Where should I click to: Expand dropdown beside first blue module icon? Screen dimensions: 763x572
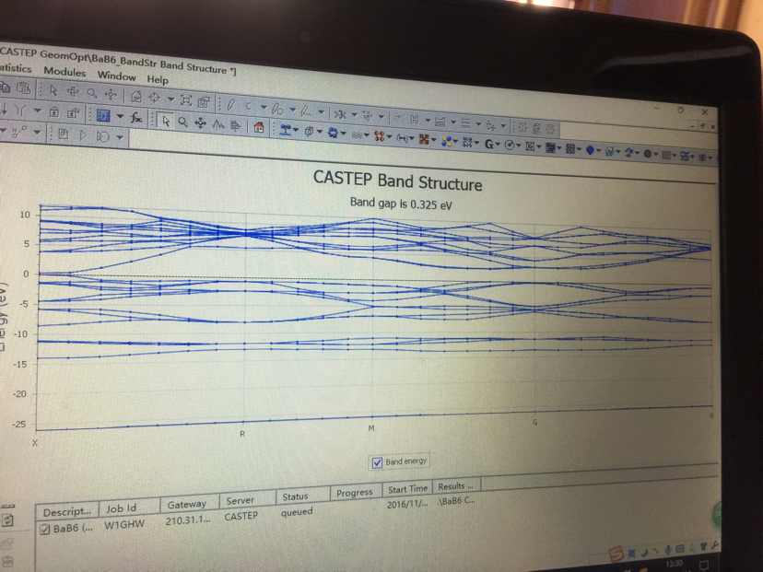tap(296, 131)
